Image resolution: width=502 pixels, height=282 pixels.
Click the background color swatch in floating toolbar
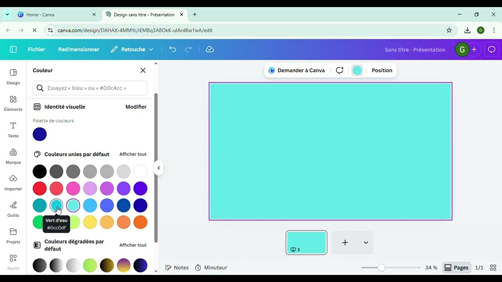pos(357,70)
